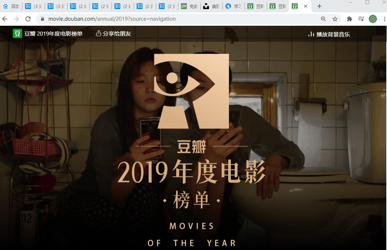Click 分享给朋友 share link
This screenshot has height=250, width=387.
coord(117,33)
